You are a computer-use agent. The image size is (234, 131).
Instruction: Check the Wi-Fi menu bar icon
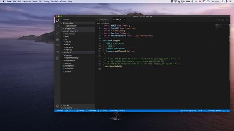(204, 1)
